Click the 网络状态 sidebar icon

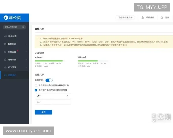click(x=5, y=36)
